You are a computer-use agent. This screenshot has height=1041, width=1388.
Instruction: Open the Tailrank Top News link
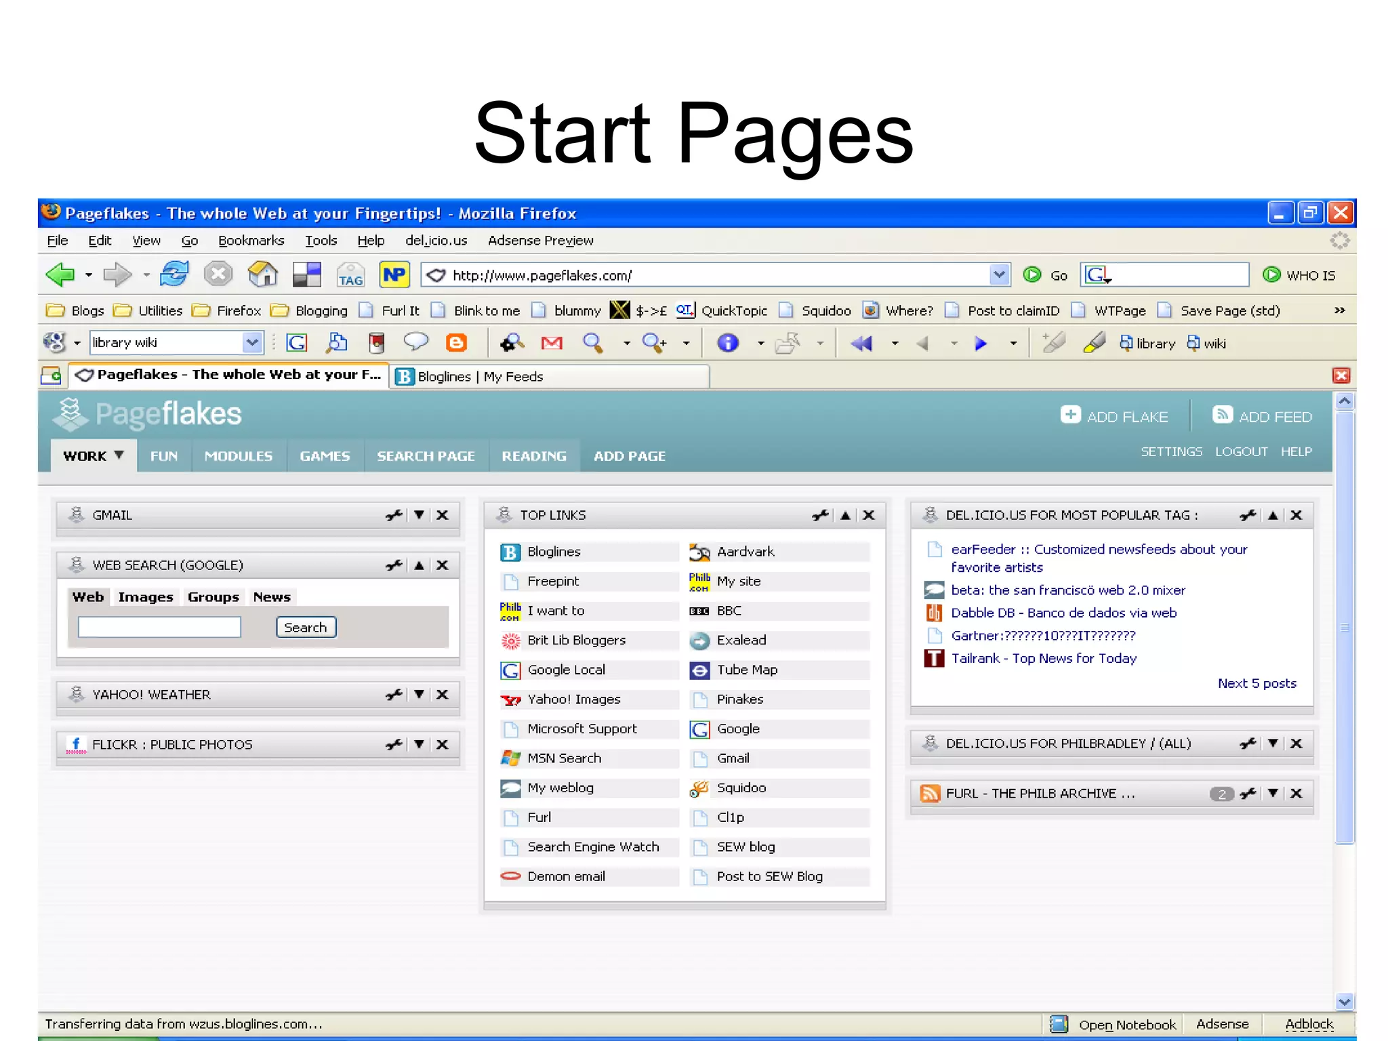[x=1044, y=659]
